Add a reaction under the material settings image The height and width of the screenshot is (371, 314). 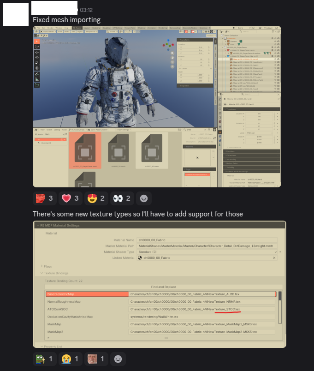tap(118, 359)
